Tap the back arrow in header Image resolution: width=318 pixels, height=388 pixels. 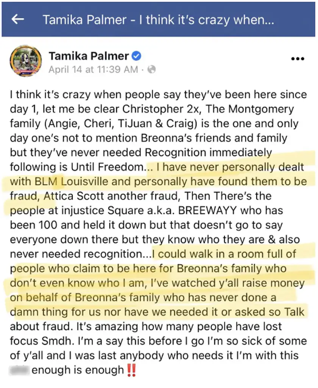(18, 20)
